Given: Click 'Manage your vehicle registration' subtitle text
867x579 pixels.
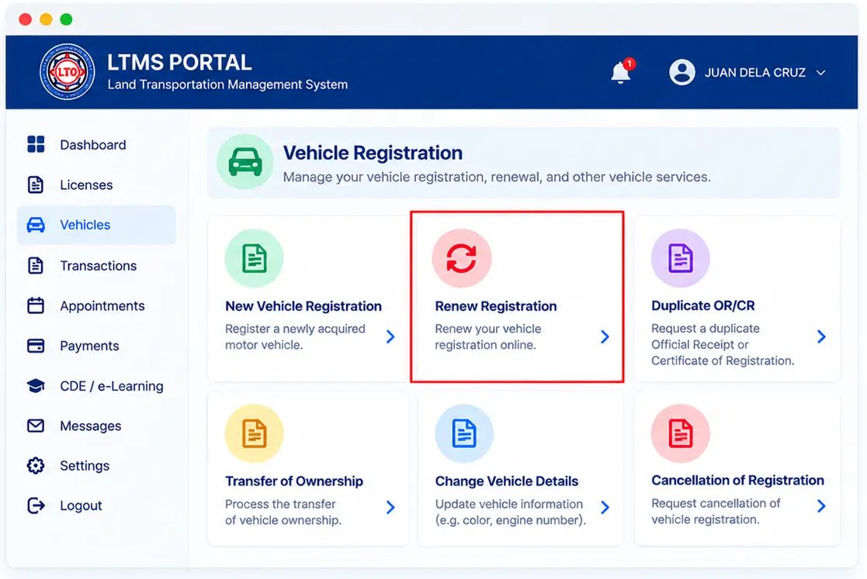Looking at the screenshot, I should click(497, 177).
